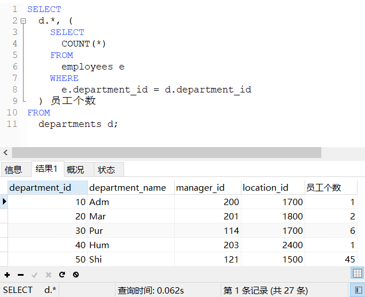Click the delete record minus icon
The image size is (365, 297).
[21, 275]
